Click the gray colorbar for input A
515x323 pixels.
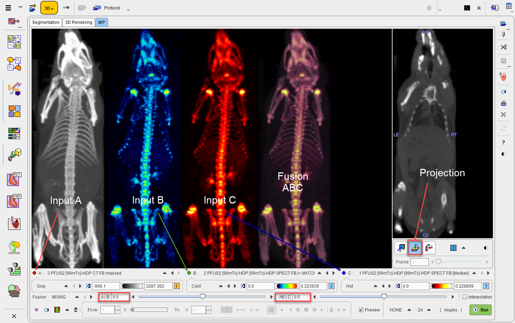[132, 286]
